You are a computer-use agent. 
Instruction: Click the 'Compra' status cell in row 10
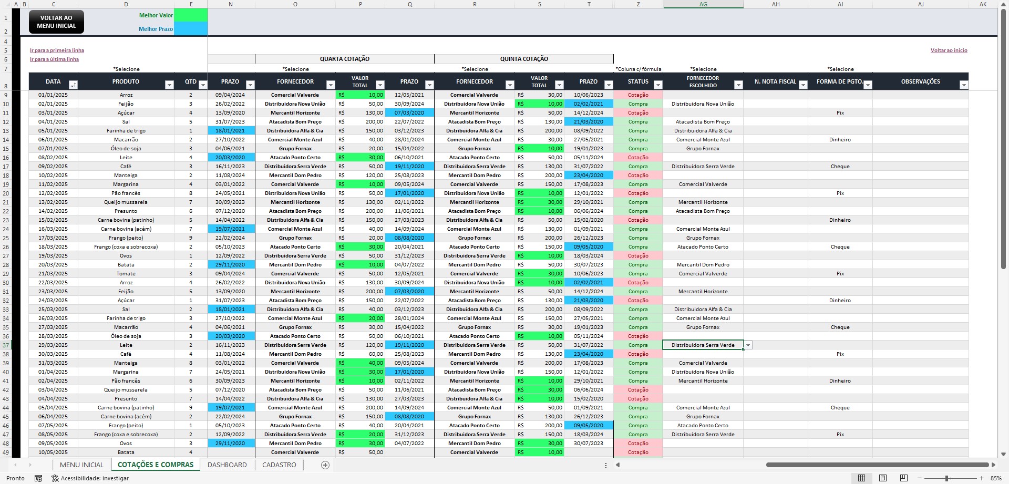coord(638,104)
